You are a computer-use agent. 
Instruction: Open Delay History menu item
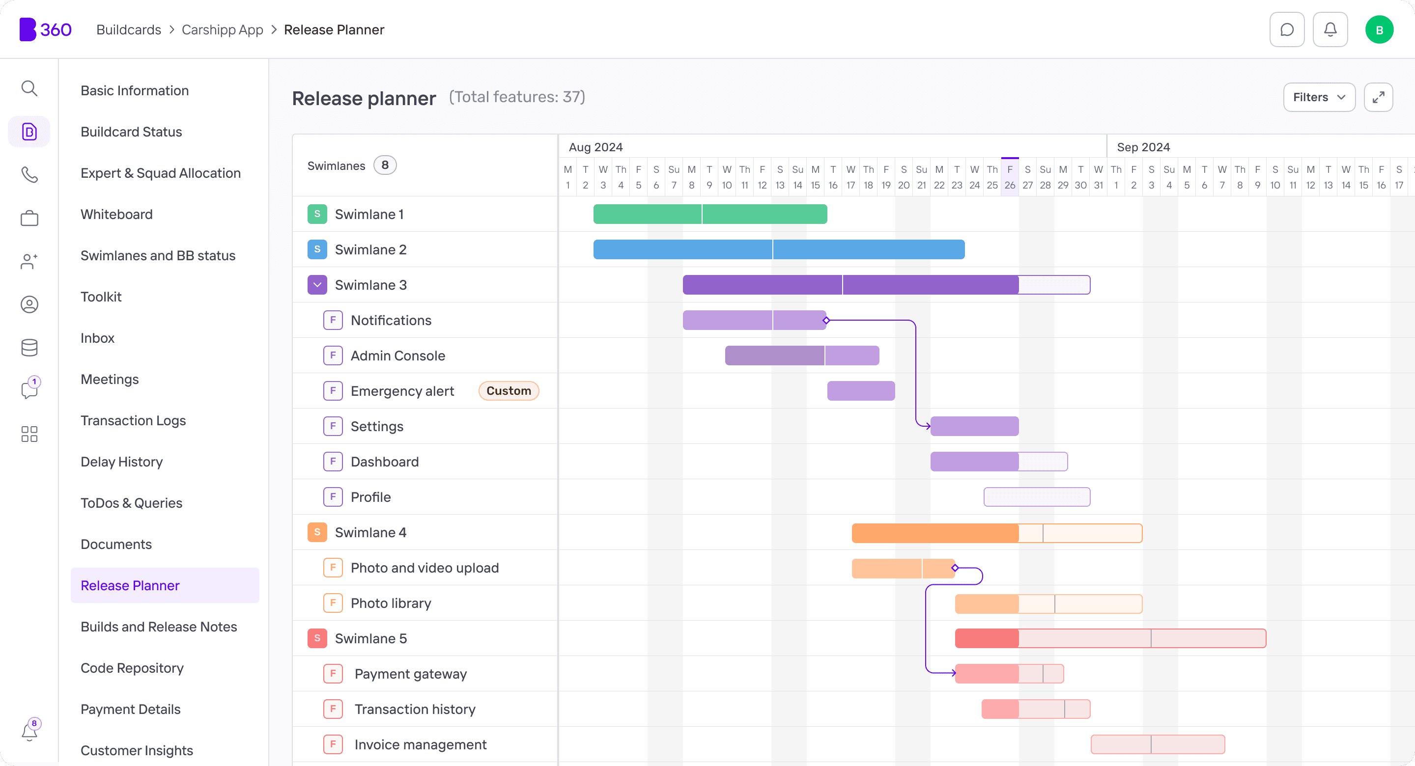coord(121,462)
